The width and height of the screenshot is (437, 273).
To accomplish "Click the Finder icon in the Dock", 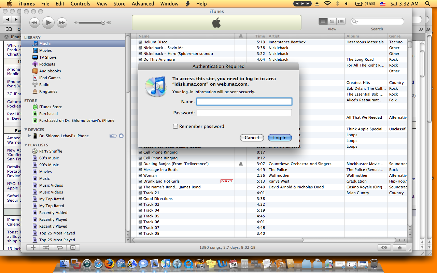I will click(x=64, y=263).
